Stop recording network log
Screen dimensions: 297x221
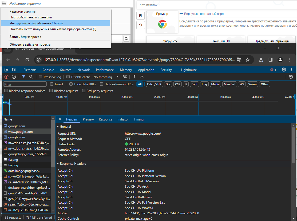6,77
